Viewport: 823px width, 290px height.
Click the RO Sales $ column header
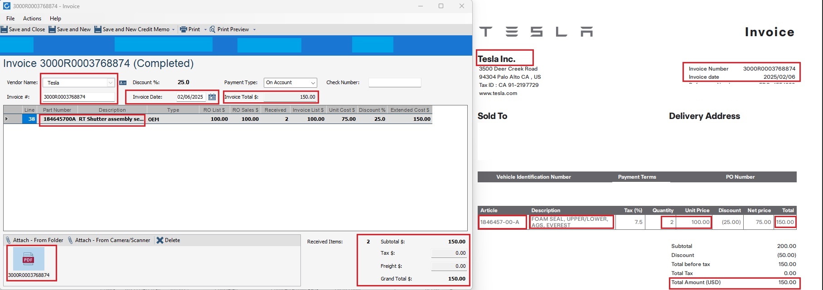(x=245, y=110)
